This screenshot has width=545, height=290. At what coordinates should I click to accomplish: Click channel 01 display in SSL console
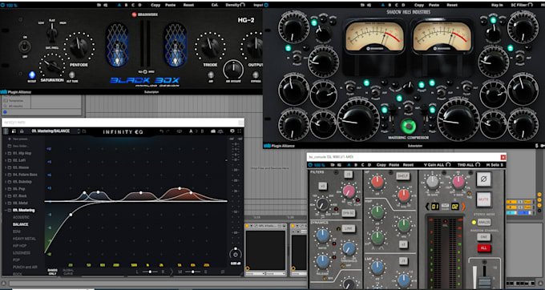click(x=435, y=207)
